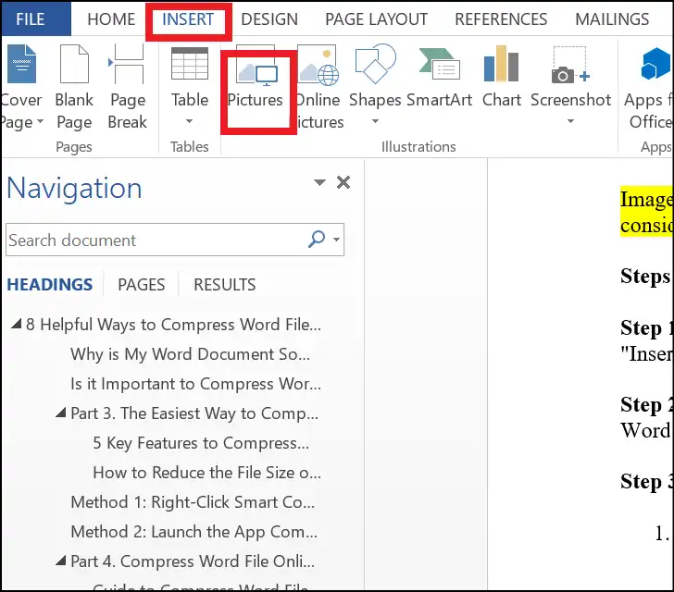Jump to 'Method 1: Right-Click Smart Co' heading
This screenshot has height=592, width=674.
point(193,502)
